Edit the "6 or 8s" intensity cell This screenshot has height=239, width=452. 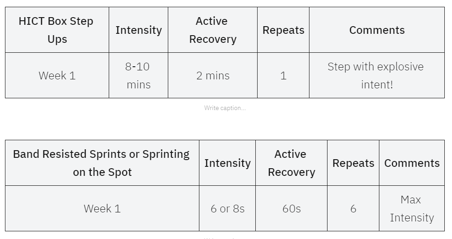[227, 209]
